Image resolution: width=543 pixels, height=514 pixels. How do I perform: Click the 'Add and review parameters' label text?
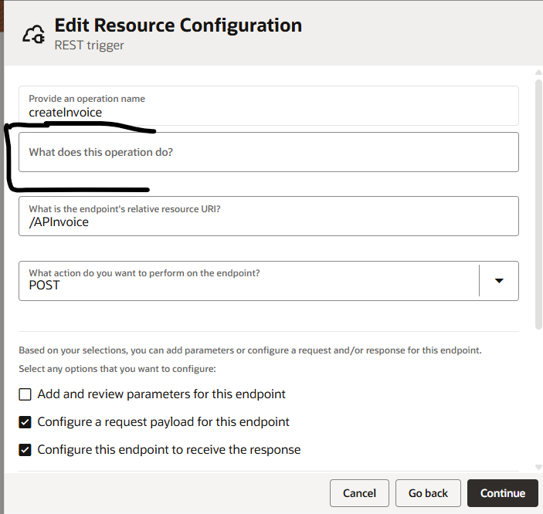tap(161, 394)
